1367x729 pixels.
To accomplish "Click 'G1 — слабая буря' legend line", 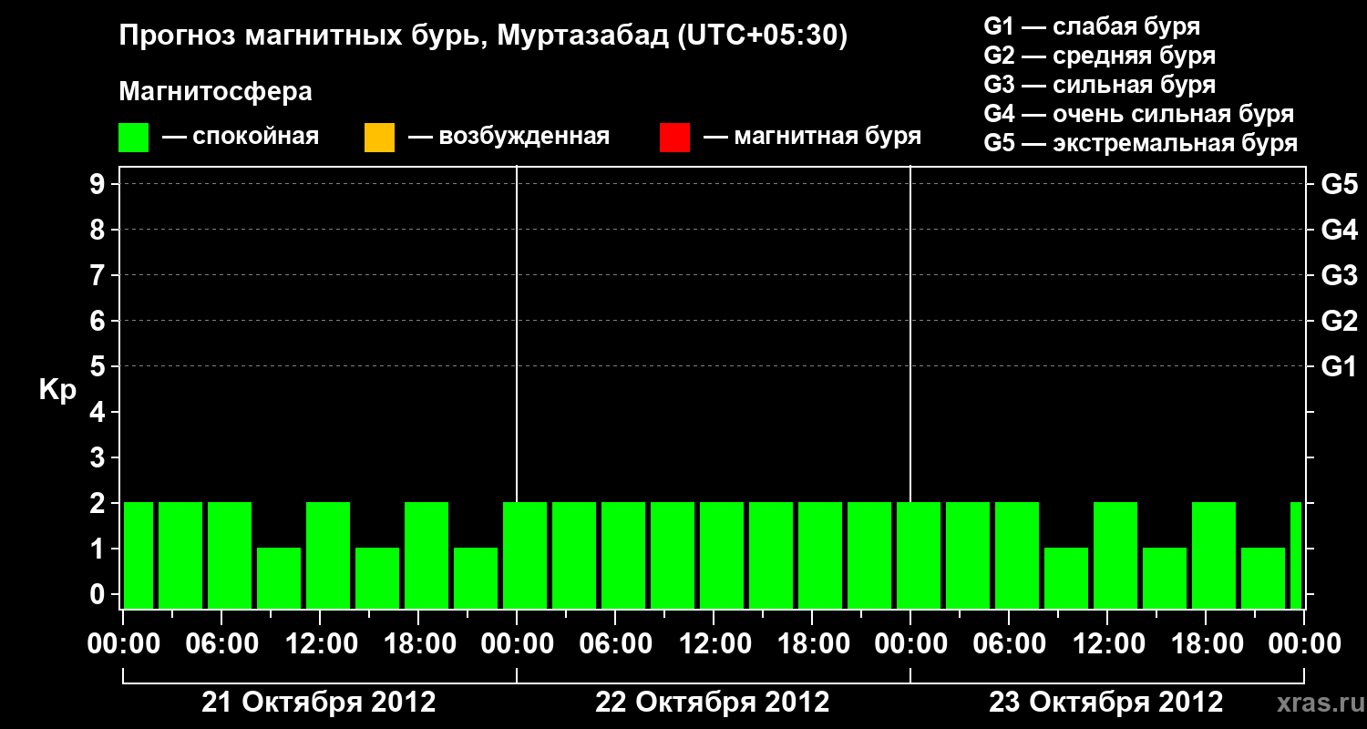I will tap(1092, 26).
